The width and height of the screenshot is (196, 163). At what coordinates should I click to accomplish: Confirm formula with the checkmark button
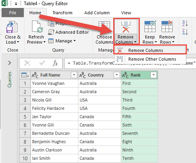[x=42, y=63]
